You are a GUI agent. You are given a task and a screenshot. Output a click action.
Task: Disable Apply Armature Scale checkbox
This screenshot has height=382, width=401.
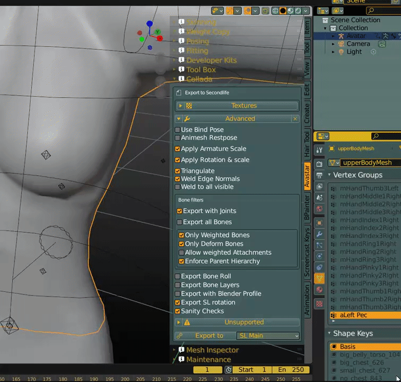click(178, 149)
